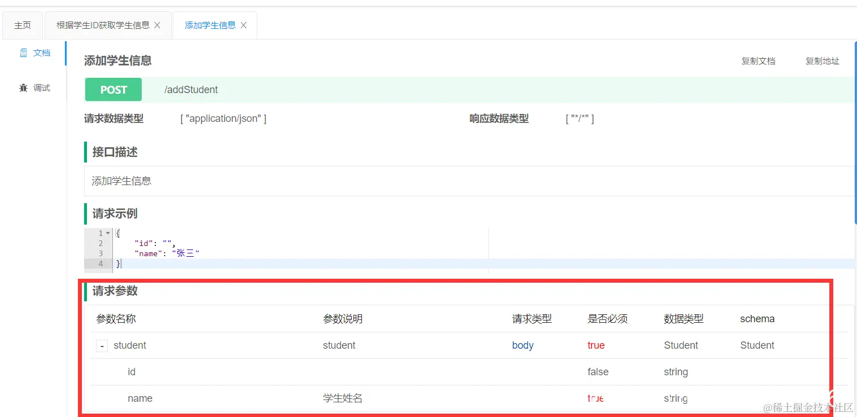
Task: Click the 请求示例 section heading
Action: click(115, 214)
